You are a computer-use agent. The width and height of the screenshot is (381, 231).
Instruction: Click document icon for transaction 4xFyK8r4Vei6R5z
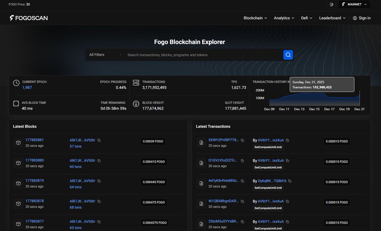[201, 183]
